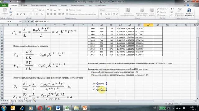This screenshot has width=199, height=111.
Task: Switch to the Формулы ribbon tab
Action: (x=53, y=5)
